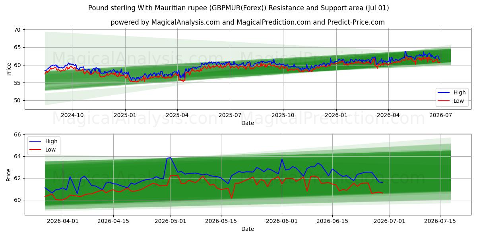Viewport: 477px width, 238px height.
Task: Click the '2025-07' date tick label
Action: 230,115
